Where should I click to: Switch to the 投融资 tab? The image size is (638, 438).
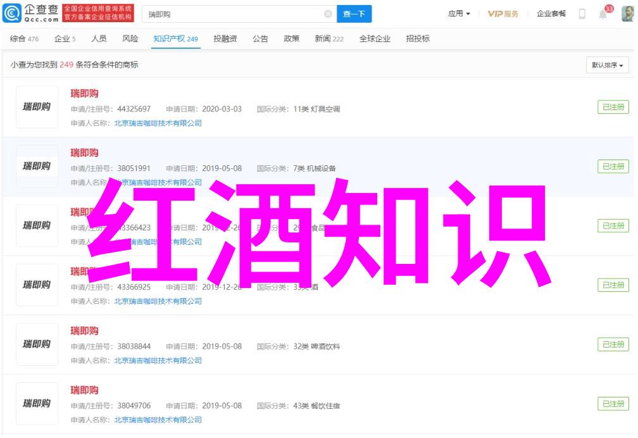(x=225, y=39)
